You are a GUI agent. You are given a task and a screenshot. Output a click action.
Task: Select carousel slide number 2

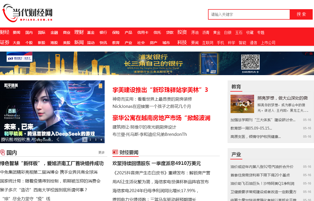pos(90,140)
